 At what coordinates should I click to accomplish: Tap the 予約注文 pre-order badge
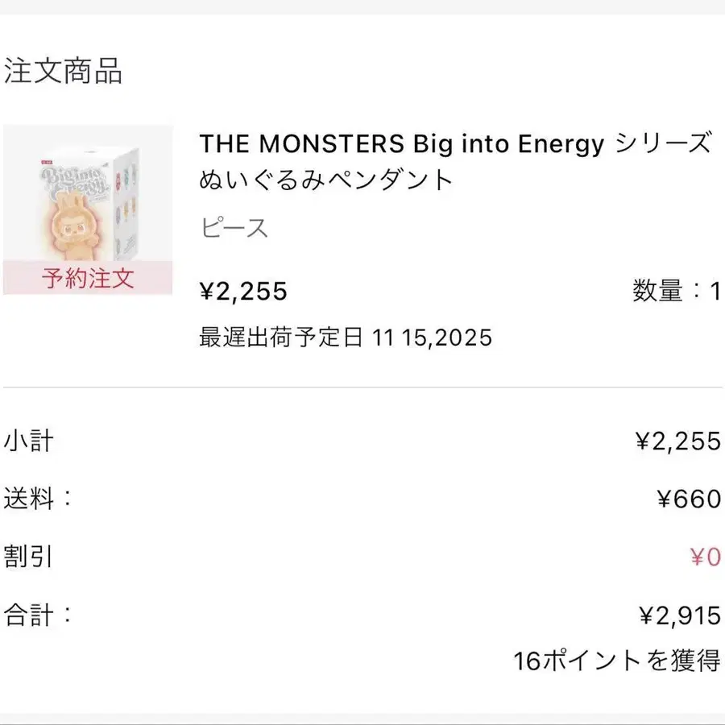click(x=88, y=279)
